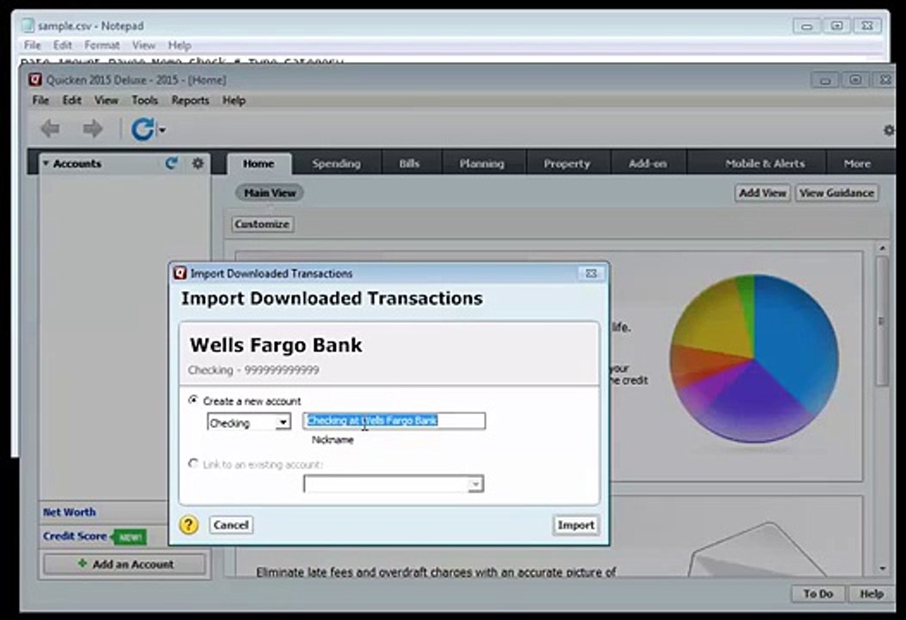Open the Quicken File menu
The width and height of the screenshot is (906, 620).
click(40, 100)
